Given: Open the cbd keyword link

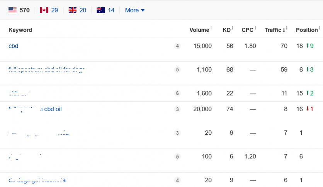Looking at the screenshot, I should [x=14, y=46].
